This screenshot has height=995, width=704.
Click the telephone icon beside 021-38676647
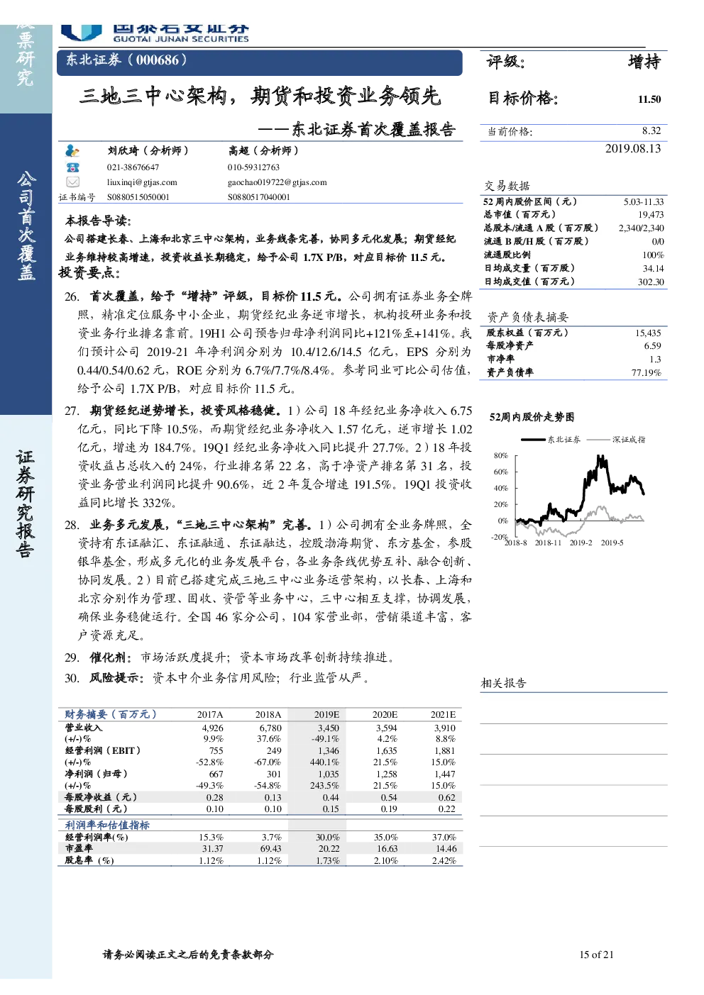[72, 167]
